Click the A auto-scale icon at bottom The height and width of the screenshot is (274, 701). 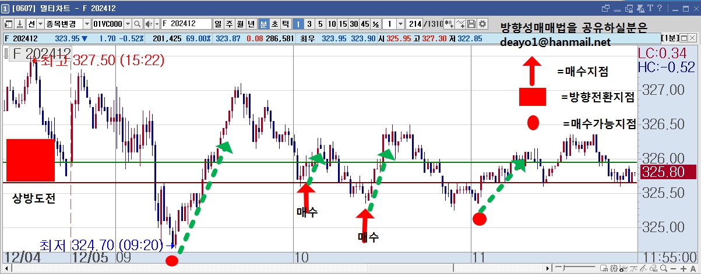(x=693, y=269)
